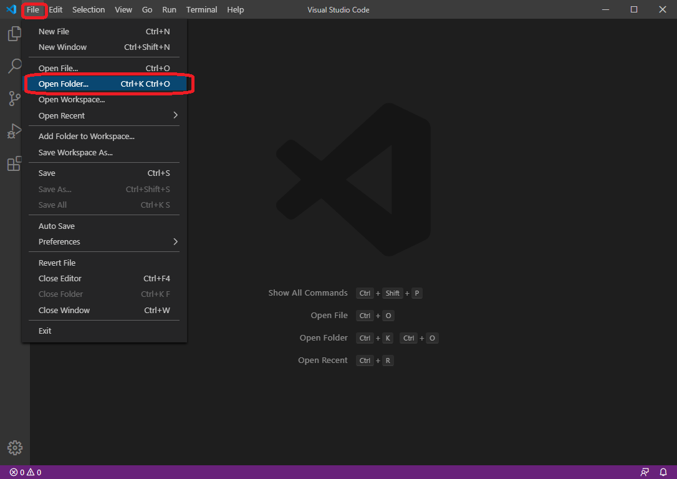Choose New File from the File menu

104,32
